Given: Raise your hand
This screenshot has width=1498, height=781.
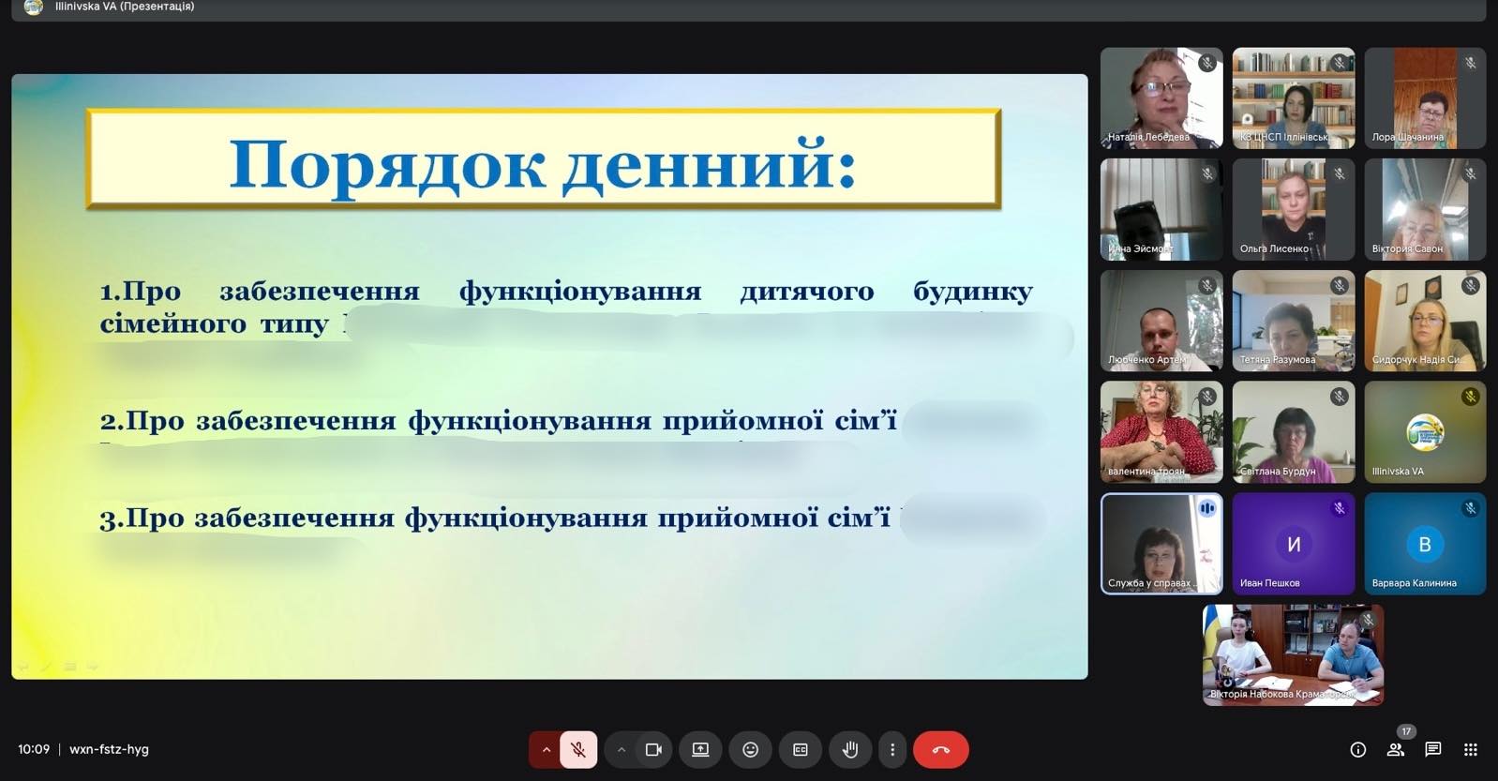Looking at the screenshot, I should point(849,750).
